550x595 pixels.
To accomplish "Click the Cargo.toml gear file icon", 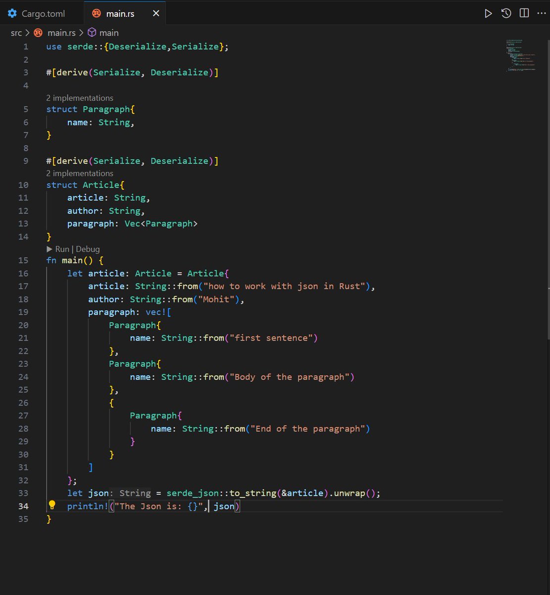I will (x=12, y=13).
